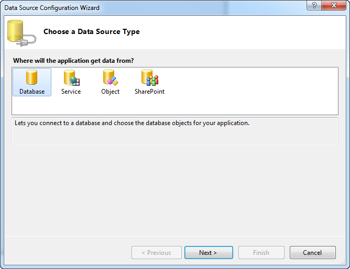Click the resize grip in window corner

pos(343,262)
